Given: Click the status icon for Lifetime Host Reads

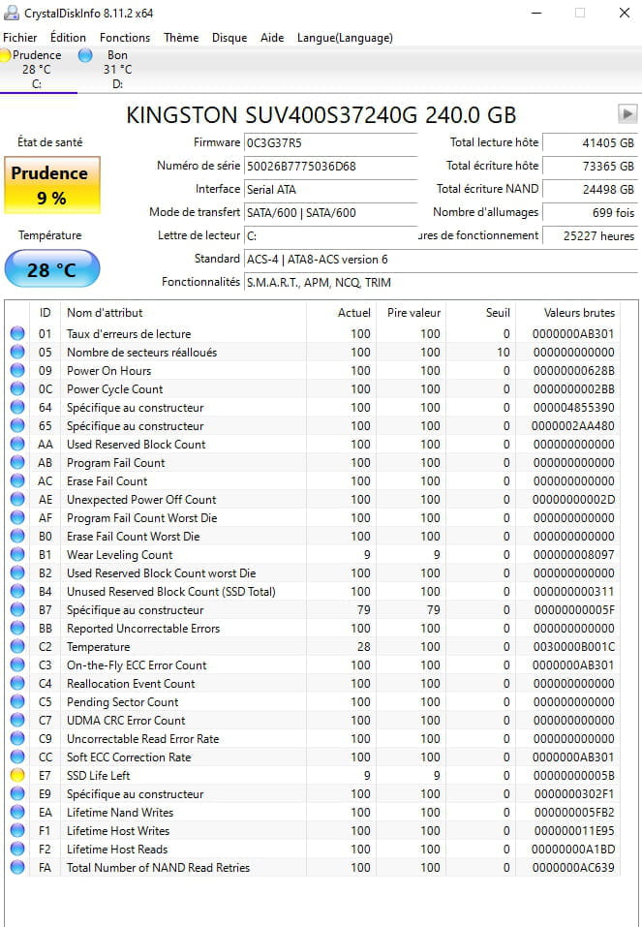Looking at the screenshot, I should coord(17,849).
